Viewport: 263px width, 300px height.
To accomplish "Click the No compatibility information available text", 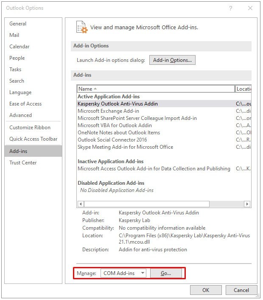I will pos(162,228).
